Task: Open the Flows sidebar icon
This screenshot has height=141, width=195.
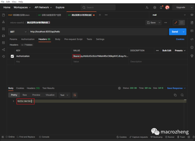Action: click(x=4, y=50)
